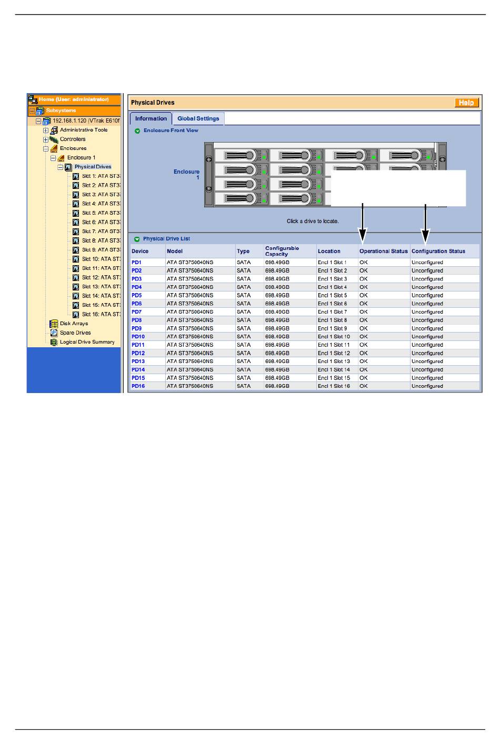Open the Spare Drives icon
The image size is (500, 744).
[x=54, y=333]
